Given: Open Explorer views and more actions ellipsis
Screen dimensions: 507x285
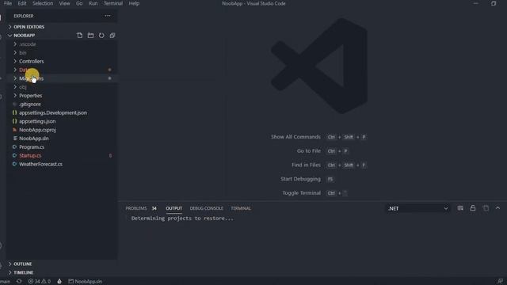Looking at the screenshot, I should click(108, 16).
